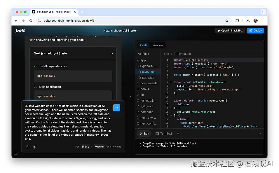Open .gitignore file
The image size is (279, 173).
tap(148, 106)
